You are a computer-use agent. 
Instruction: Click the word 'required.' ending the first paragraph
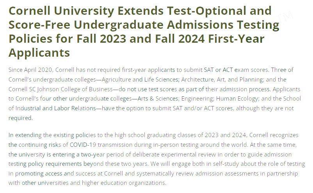pos(21,118)
